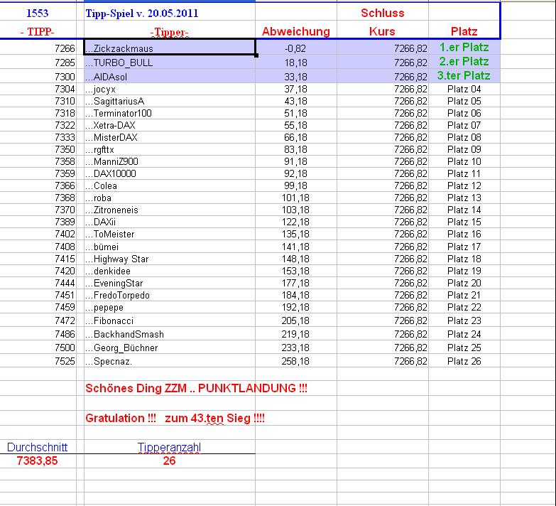Select the tip value 7402
556x506 pixels.
pos(38,234)
